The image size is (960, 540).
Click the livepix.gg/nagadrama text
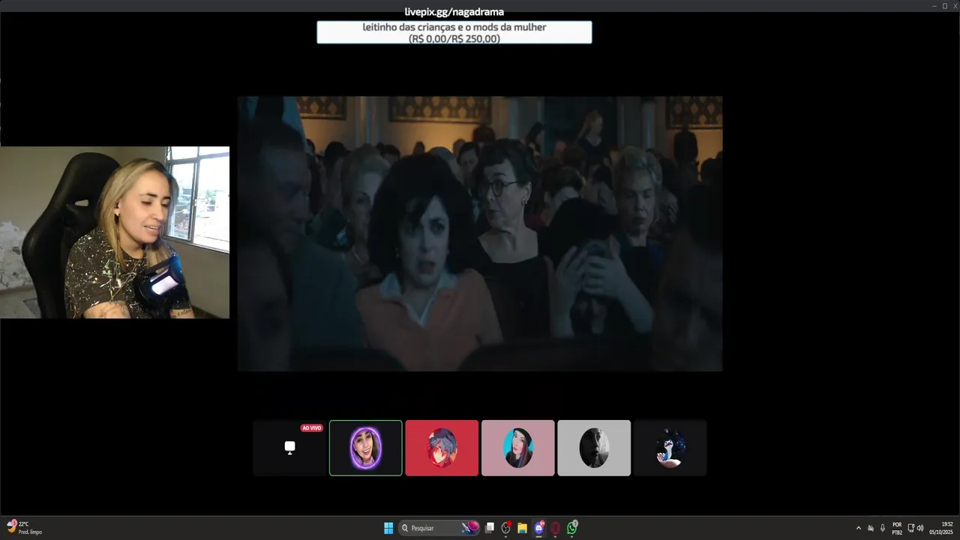pyautogui.click(x=454, y=11)
